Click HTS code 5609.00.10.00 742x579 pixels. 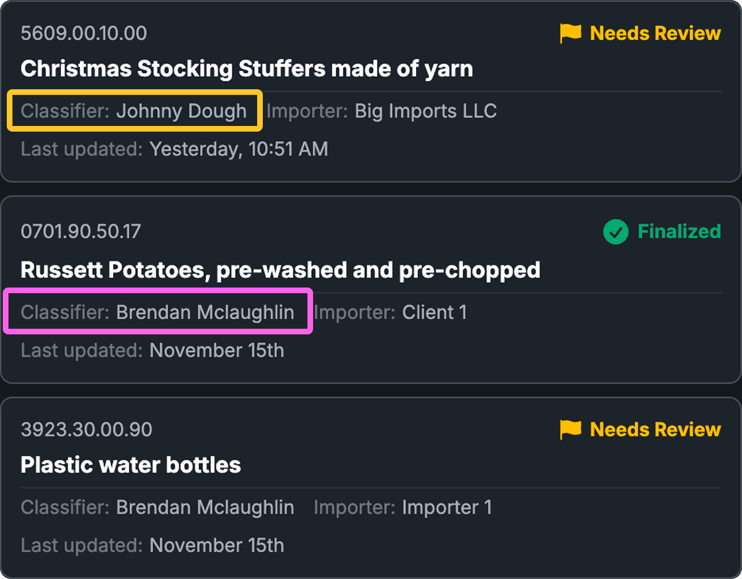[84, 33]
